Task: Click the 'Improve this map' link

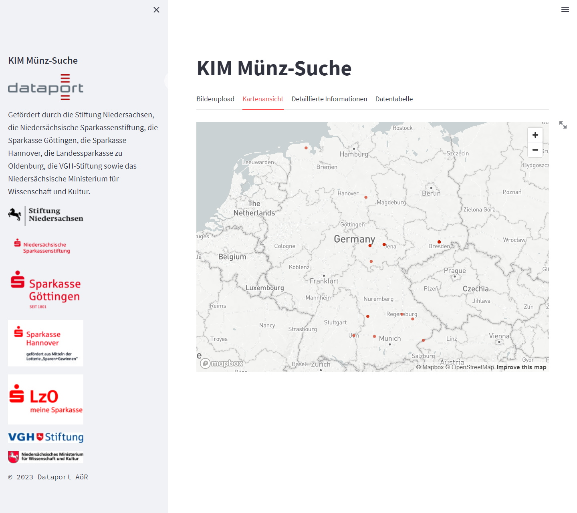Action: (x=521, y=367)
